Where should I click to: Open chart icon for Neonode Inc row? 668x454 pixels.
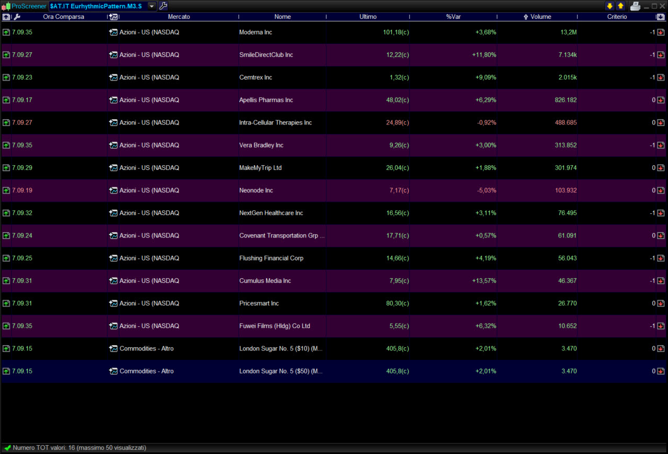coord(113,190)
